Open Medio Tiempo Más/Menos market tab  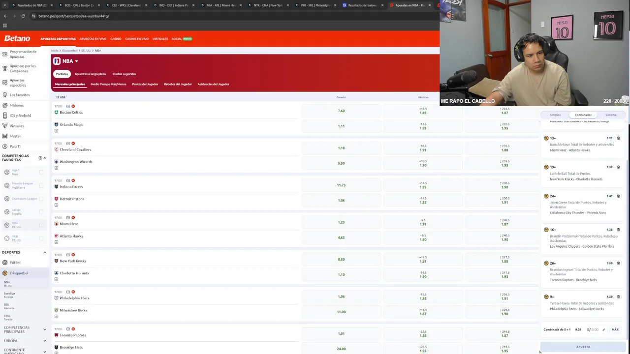108,84
